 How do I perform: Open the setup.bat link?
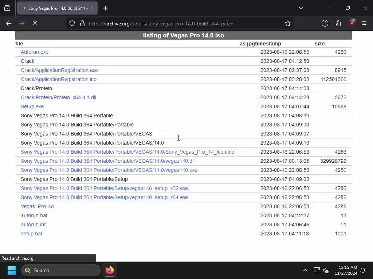[31, 234]
